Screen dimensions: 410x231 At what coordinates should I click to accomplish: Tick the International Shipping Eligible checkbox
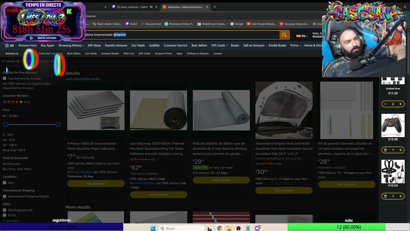(4, 196)
